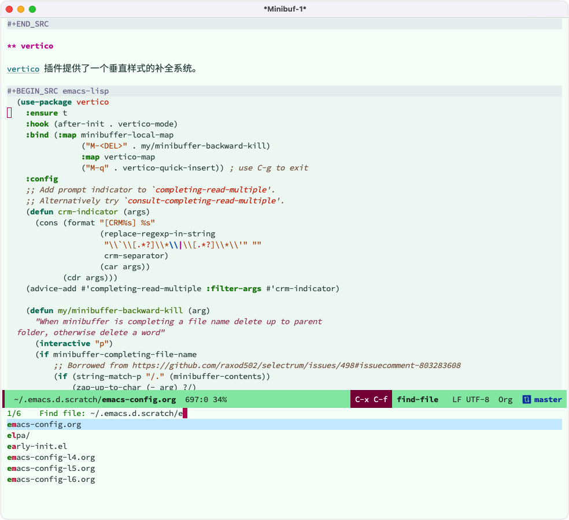
Task: Click the :hook (after-init . vertico-mode) line
Action: pyautogui.click(x=102, y=124)
